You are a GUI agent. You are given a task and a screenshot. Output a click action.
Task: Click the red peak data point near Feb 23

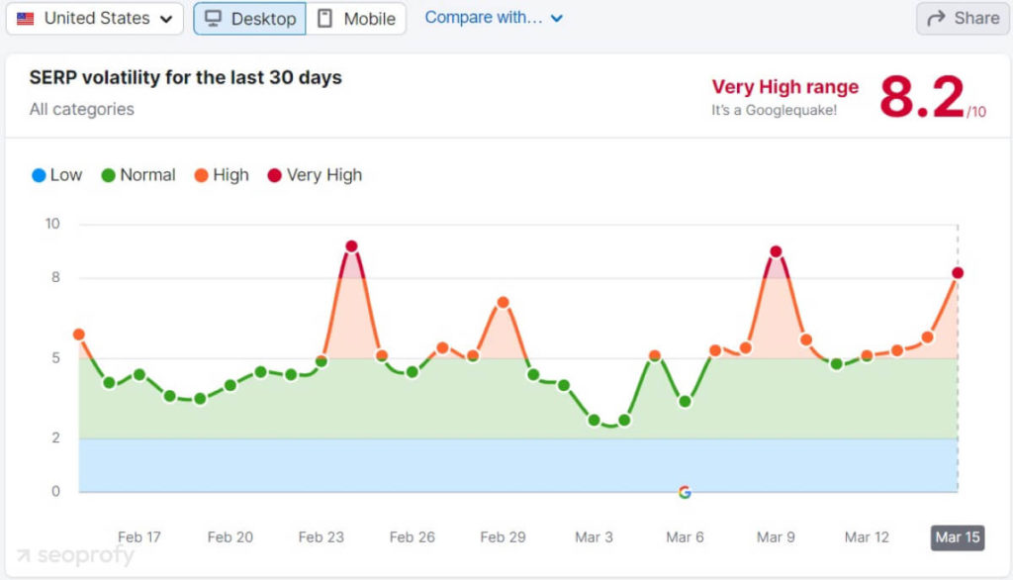[350, 244]
